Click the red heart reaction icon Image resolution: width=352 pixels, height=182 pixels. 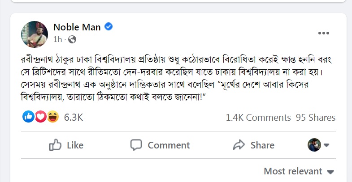click(x=40, y=117)
